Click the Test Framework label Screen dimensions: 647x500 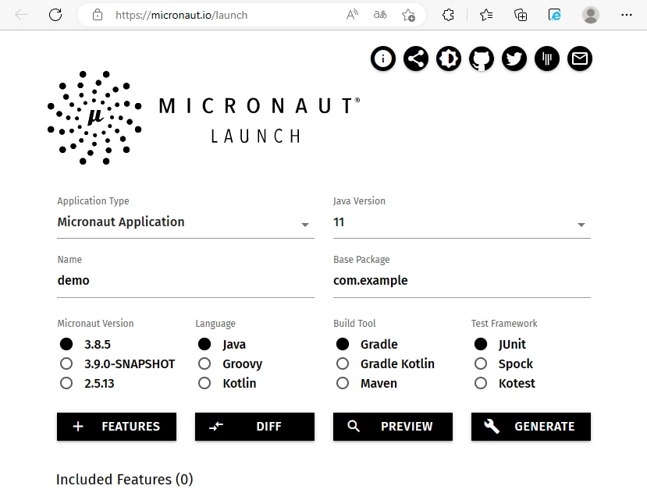[x=504, y=324]
